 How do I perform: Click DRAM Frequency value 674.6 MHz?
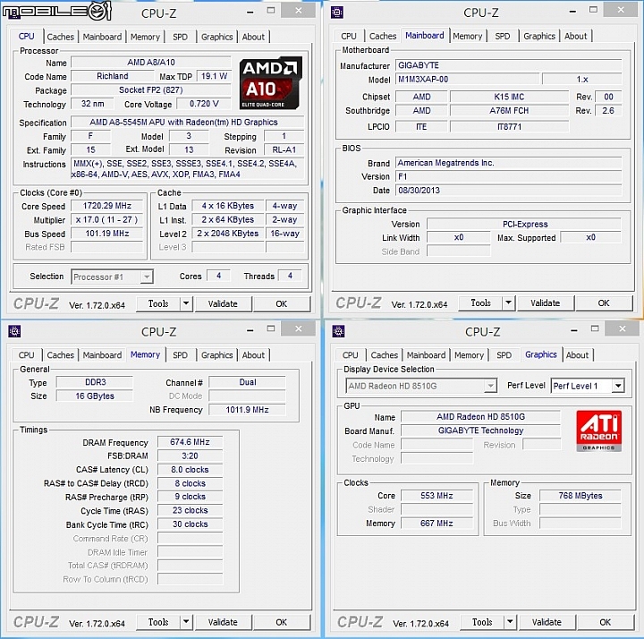pyautogui.click(x=191, y=442)
